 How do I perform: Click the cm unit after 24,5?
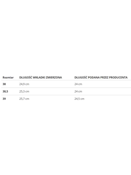[82, 99]
